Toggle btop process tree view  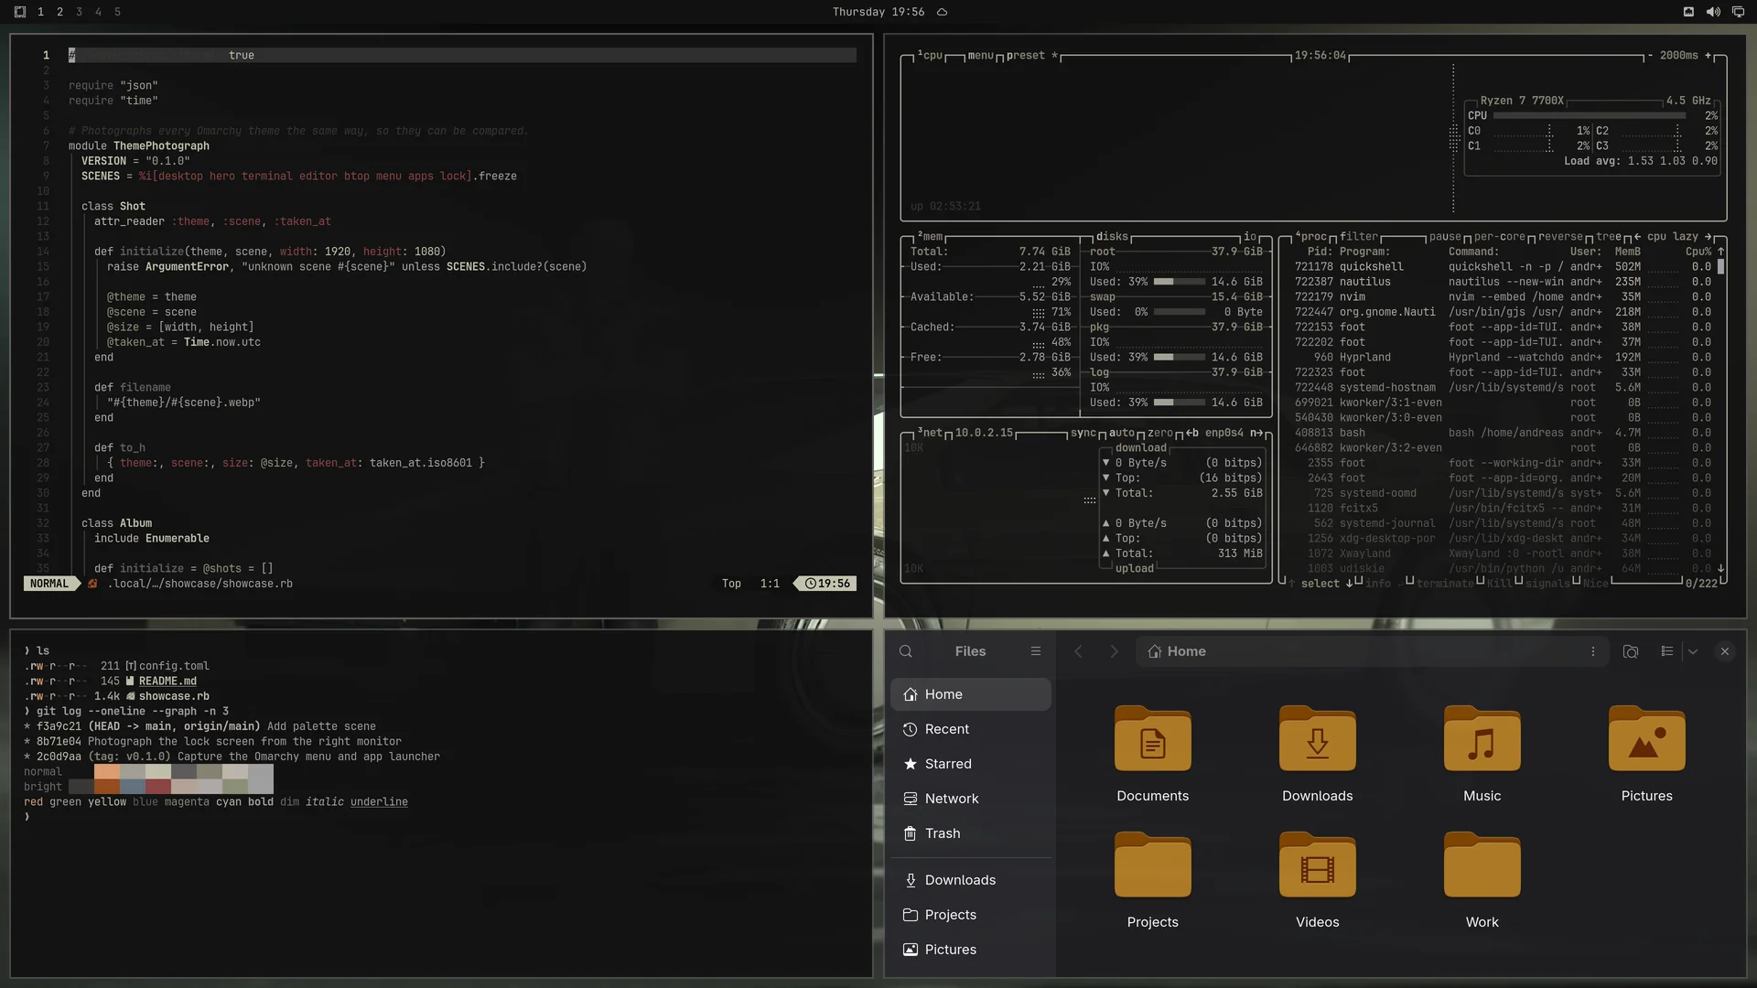click(x=1609, y=236)
